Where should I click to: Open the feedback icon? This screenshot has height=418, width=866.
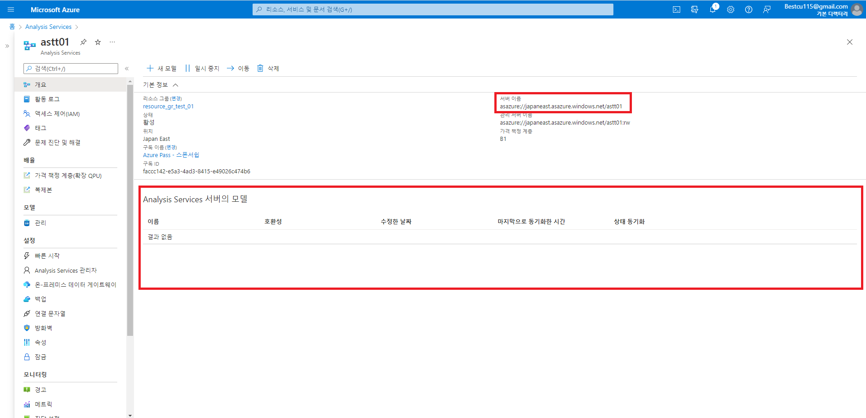(x=767, y=9)
